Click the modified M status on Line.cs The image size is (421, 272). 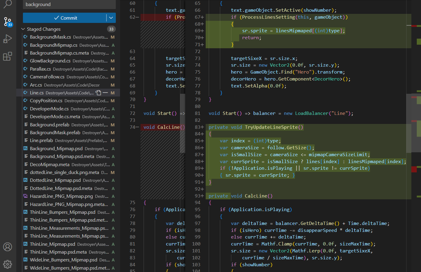(x=112, y=93)
